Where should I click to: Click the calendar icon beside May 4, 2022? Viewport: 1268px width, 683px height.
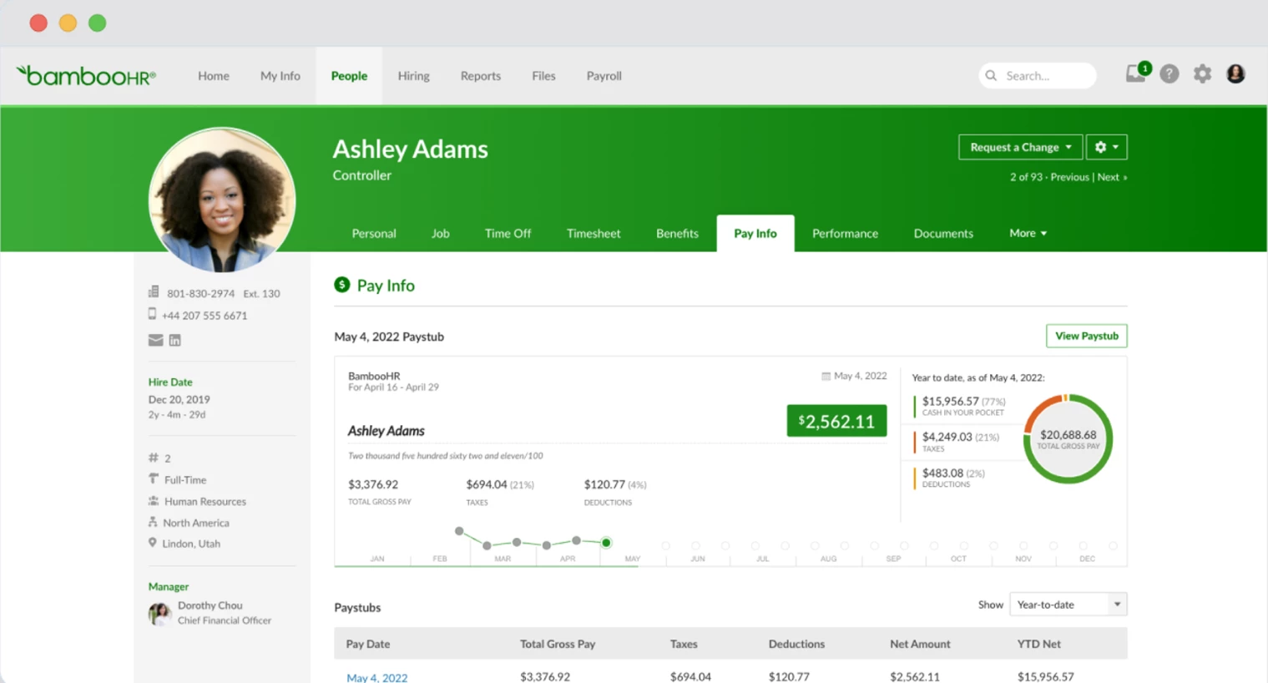[826, 377]
